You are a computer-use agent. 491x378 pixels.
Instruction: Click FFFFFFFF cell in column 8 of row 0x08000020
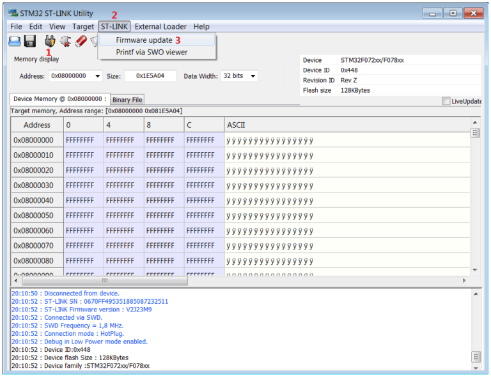tap(164, 170)
